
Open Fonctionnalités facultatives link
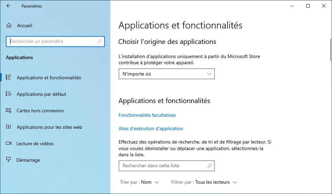coord(147,115)
